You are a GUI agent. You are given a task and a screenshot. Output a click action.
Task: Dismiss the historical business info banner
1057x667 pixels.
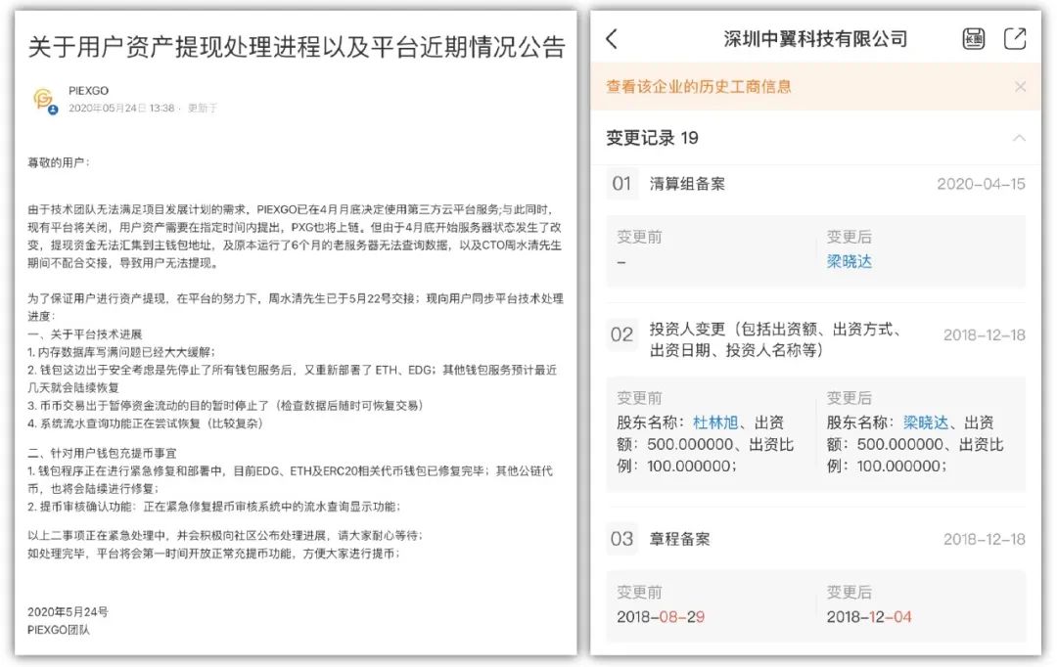pos(1021,86)
